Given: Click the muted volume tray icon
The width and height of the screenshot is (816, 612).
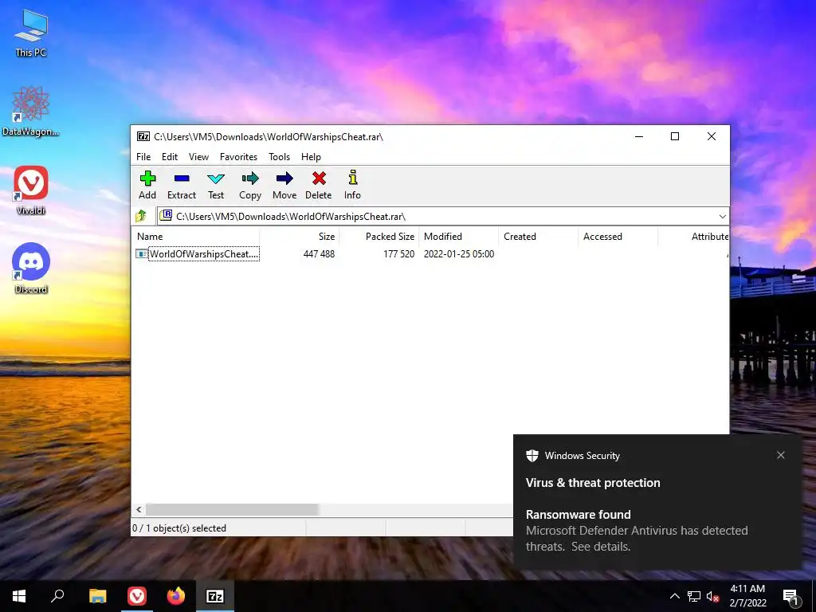Looking at the screenshot, I should click(x=712, y=596).
